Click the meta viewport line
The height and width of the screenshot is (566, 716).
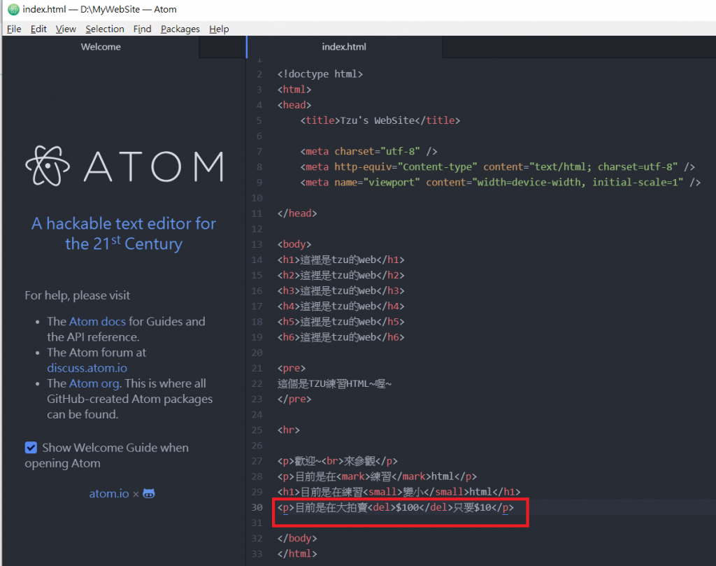[500, 183]
